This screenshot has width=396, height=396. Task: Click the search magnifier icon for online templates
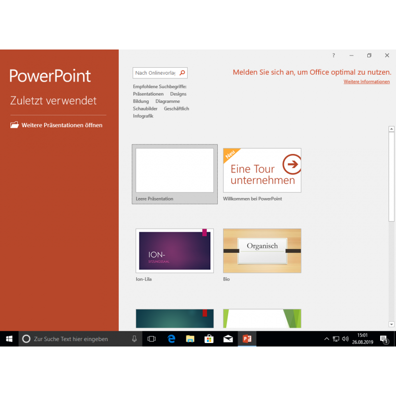coord(182,73)
